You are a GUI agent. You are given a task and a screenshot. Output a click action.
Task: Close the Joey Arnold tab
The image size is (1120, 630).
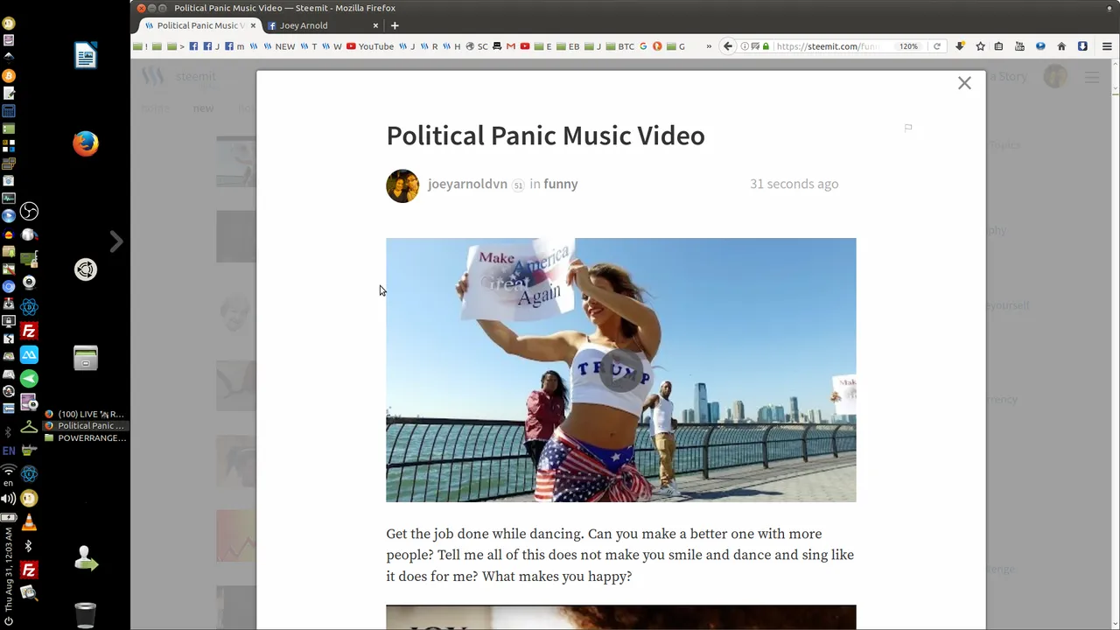[x=375, y=25]
